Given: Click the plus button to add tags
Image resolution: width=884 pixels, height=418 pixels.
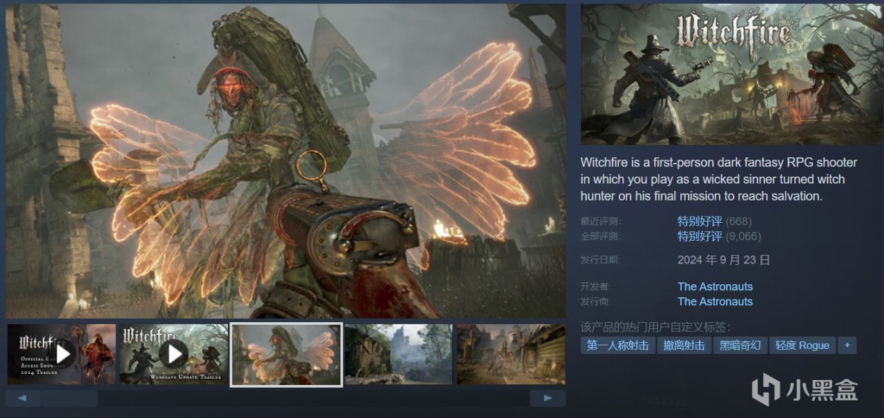Looking at the screenshot, I should (x=847, y=345).
